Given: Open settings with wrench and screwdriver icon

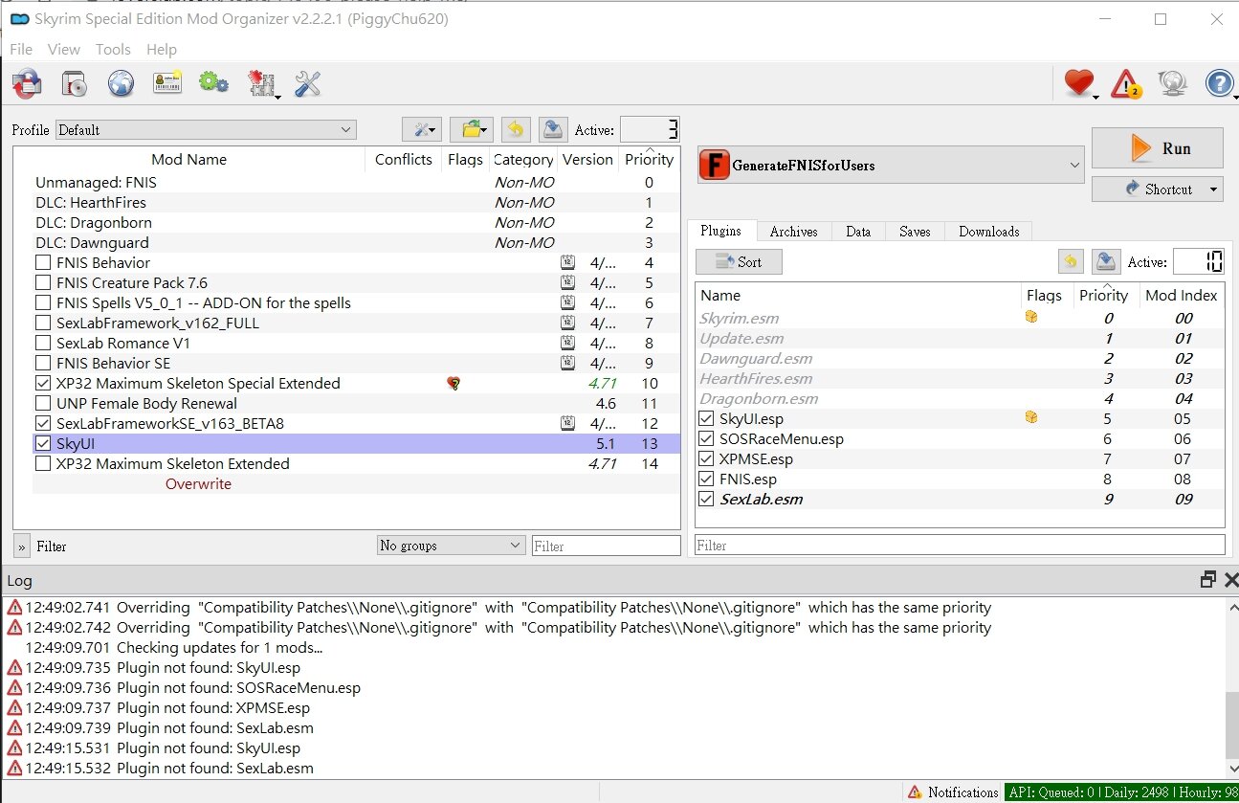Looking at the screenshot, I should (x=307, y=84).
